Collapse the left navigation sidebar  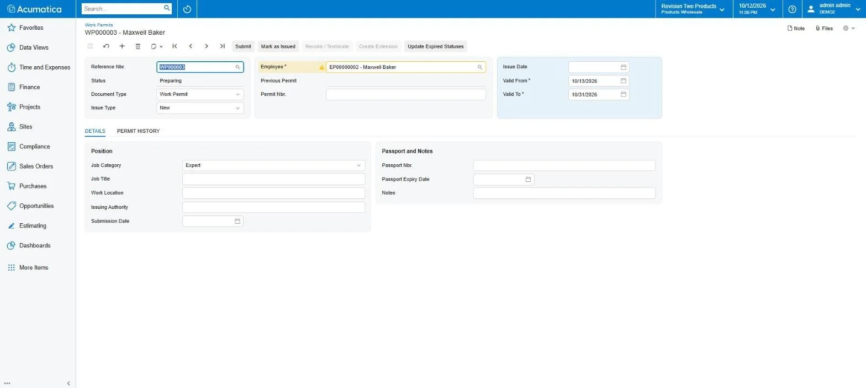point(68,383)
